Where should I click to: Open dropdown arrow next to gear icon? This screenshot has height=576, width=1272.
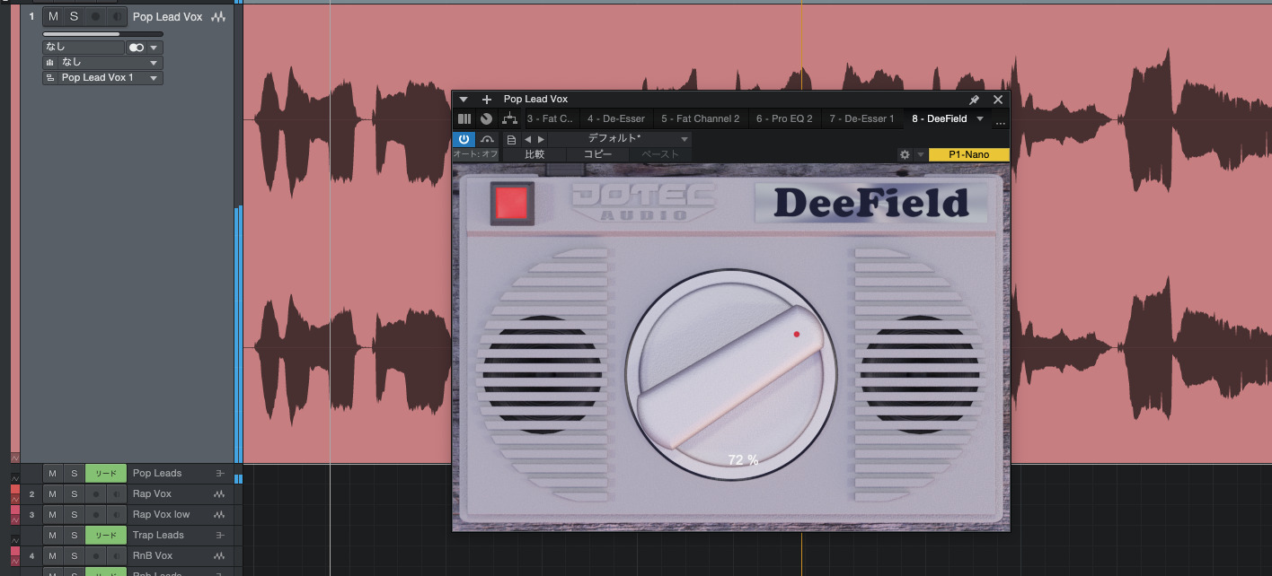pyautogui.click(x=920, y=154)
